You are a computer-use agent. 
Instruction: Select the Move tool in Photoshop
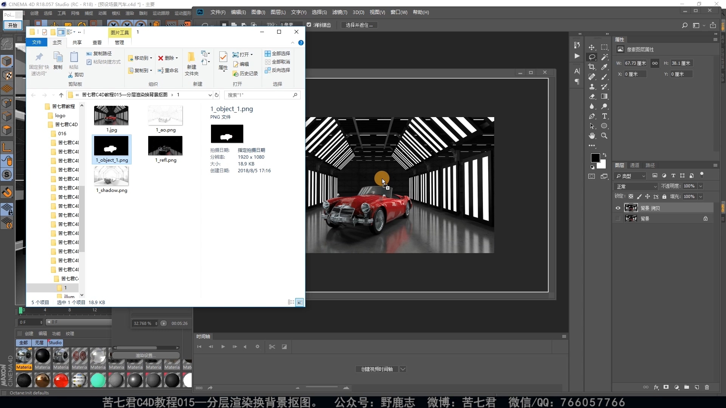(x=592, y=47)
